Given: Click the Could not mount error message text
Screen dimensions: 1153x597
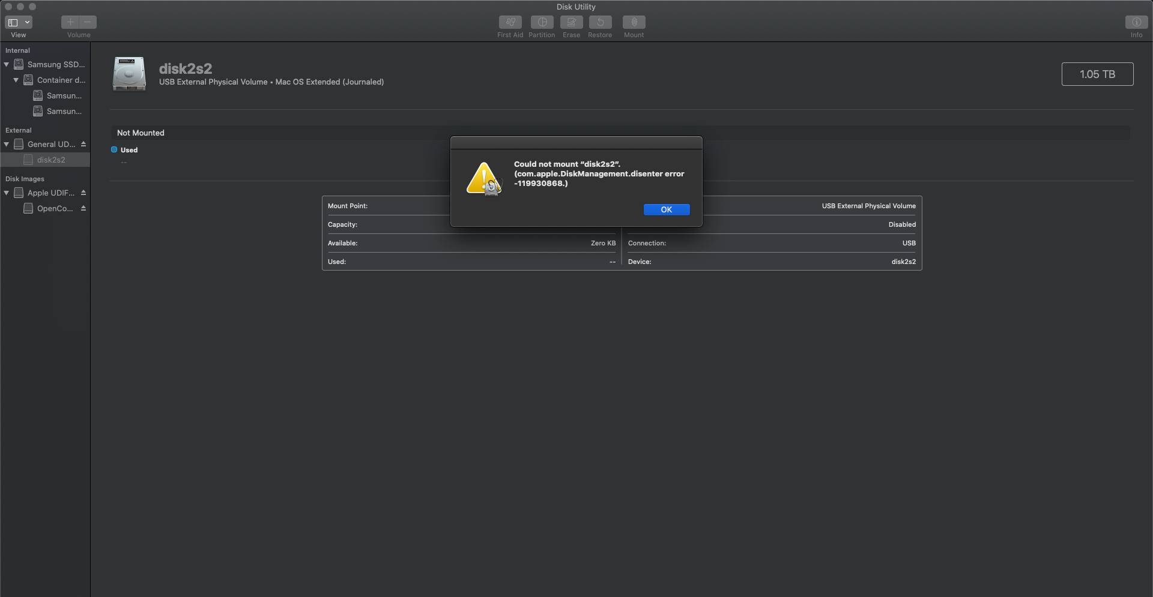Looking at the screenshot, I should click(599, 173).
